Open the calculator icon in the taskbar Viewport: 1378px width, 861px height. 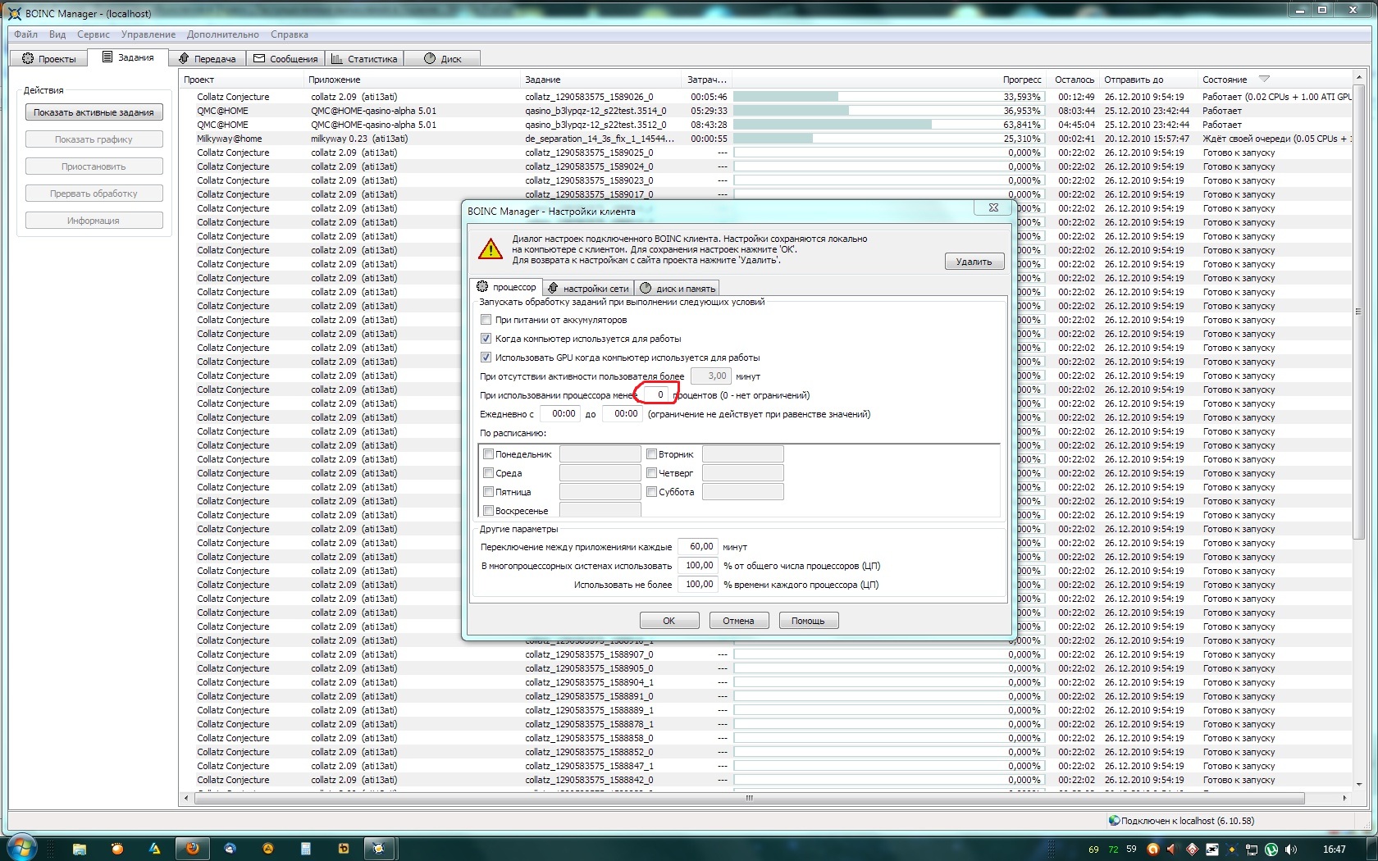(x=305, y=849)
